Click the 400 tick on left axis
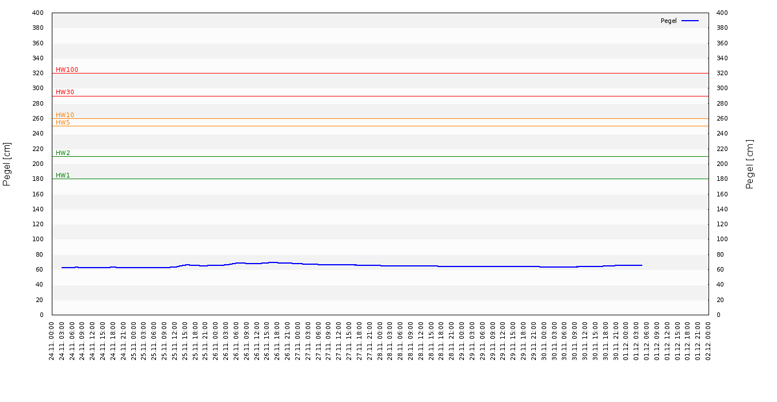 37,13
